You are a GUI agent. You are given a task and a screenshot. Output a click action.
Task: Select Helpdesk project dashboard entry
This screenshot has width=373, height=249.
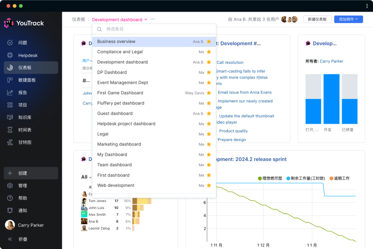[154, 124]
